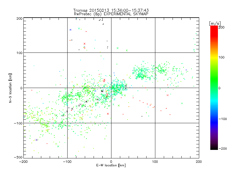Click the colorbar '100' value label

tap(221, 57)
